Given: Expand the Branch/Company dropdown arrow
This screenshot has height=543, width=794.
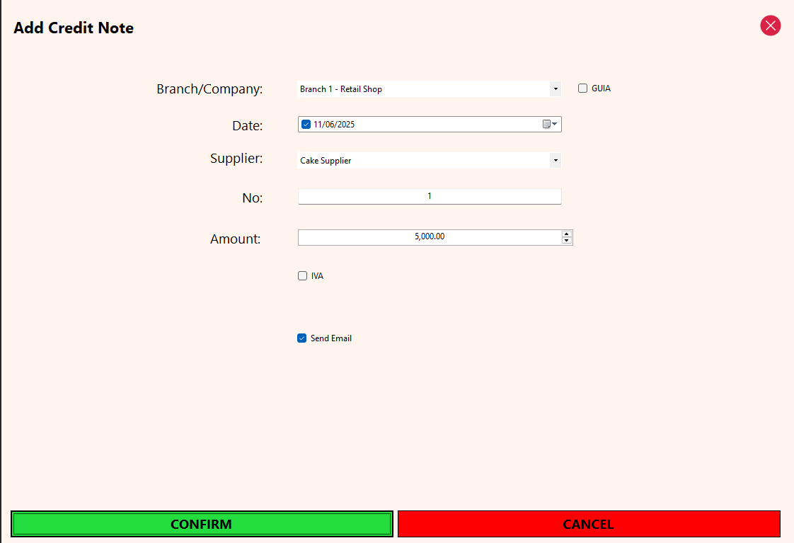Looking at the screenshot, I should 556,88.
